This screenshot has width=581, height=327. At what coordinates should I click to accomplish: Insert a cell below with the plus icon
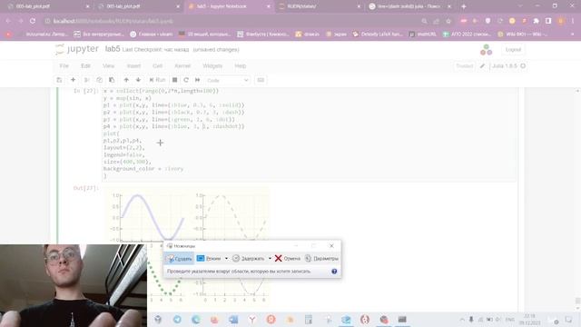(x=73, y=80)
